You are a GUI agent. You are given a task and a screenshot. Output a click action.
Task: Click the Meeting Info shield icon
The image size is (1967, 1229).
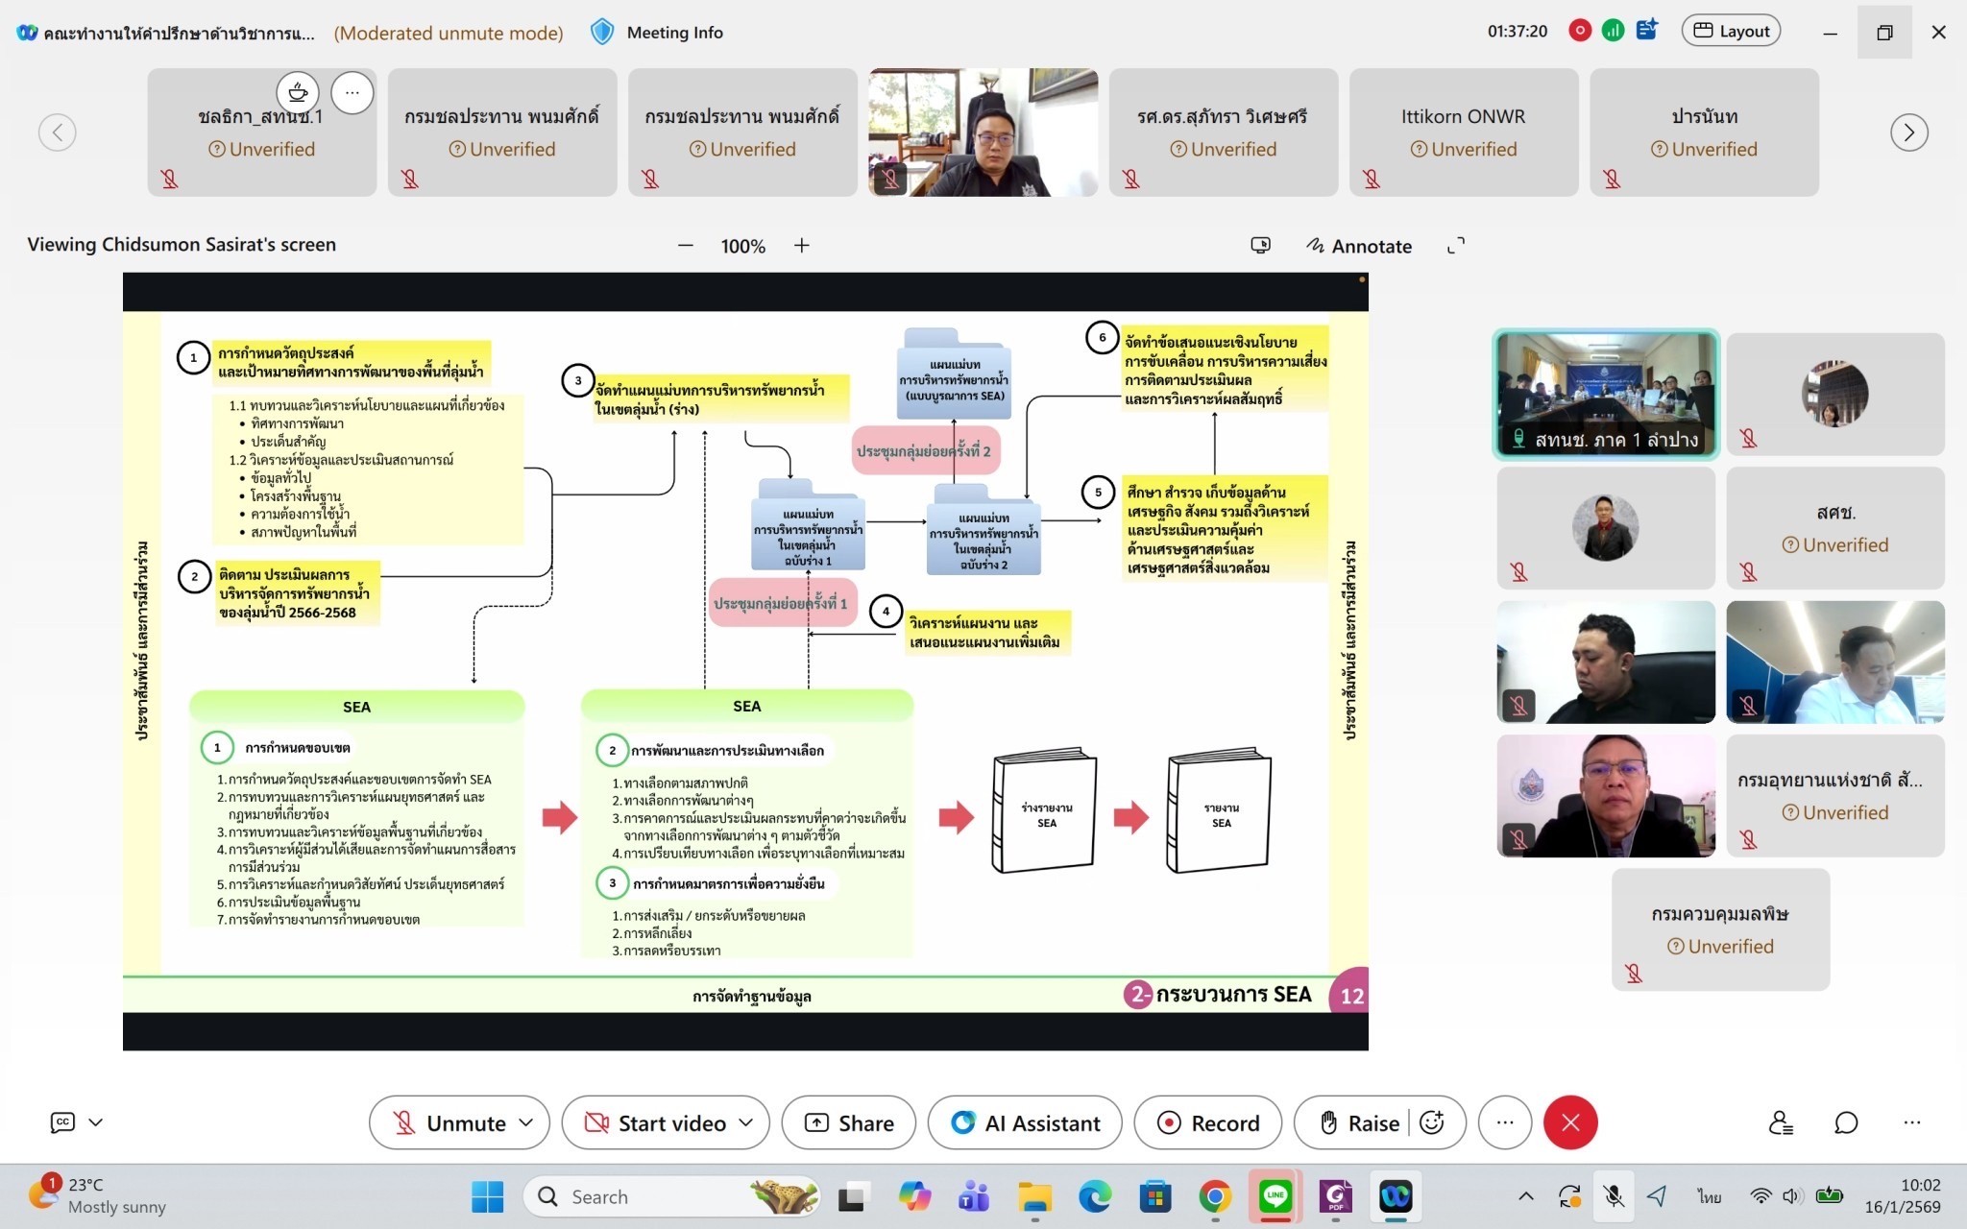(602, 33)
